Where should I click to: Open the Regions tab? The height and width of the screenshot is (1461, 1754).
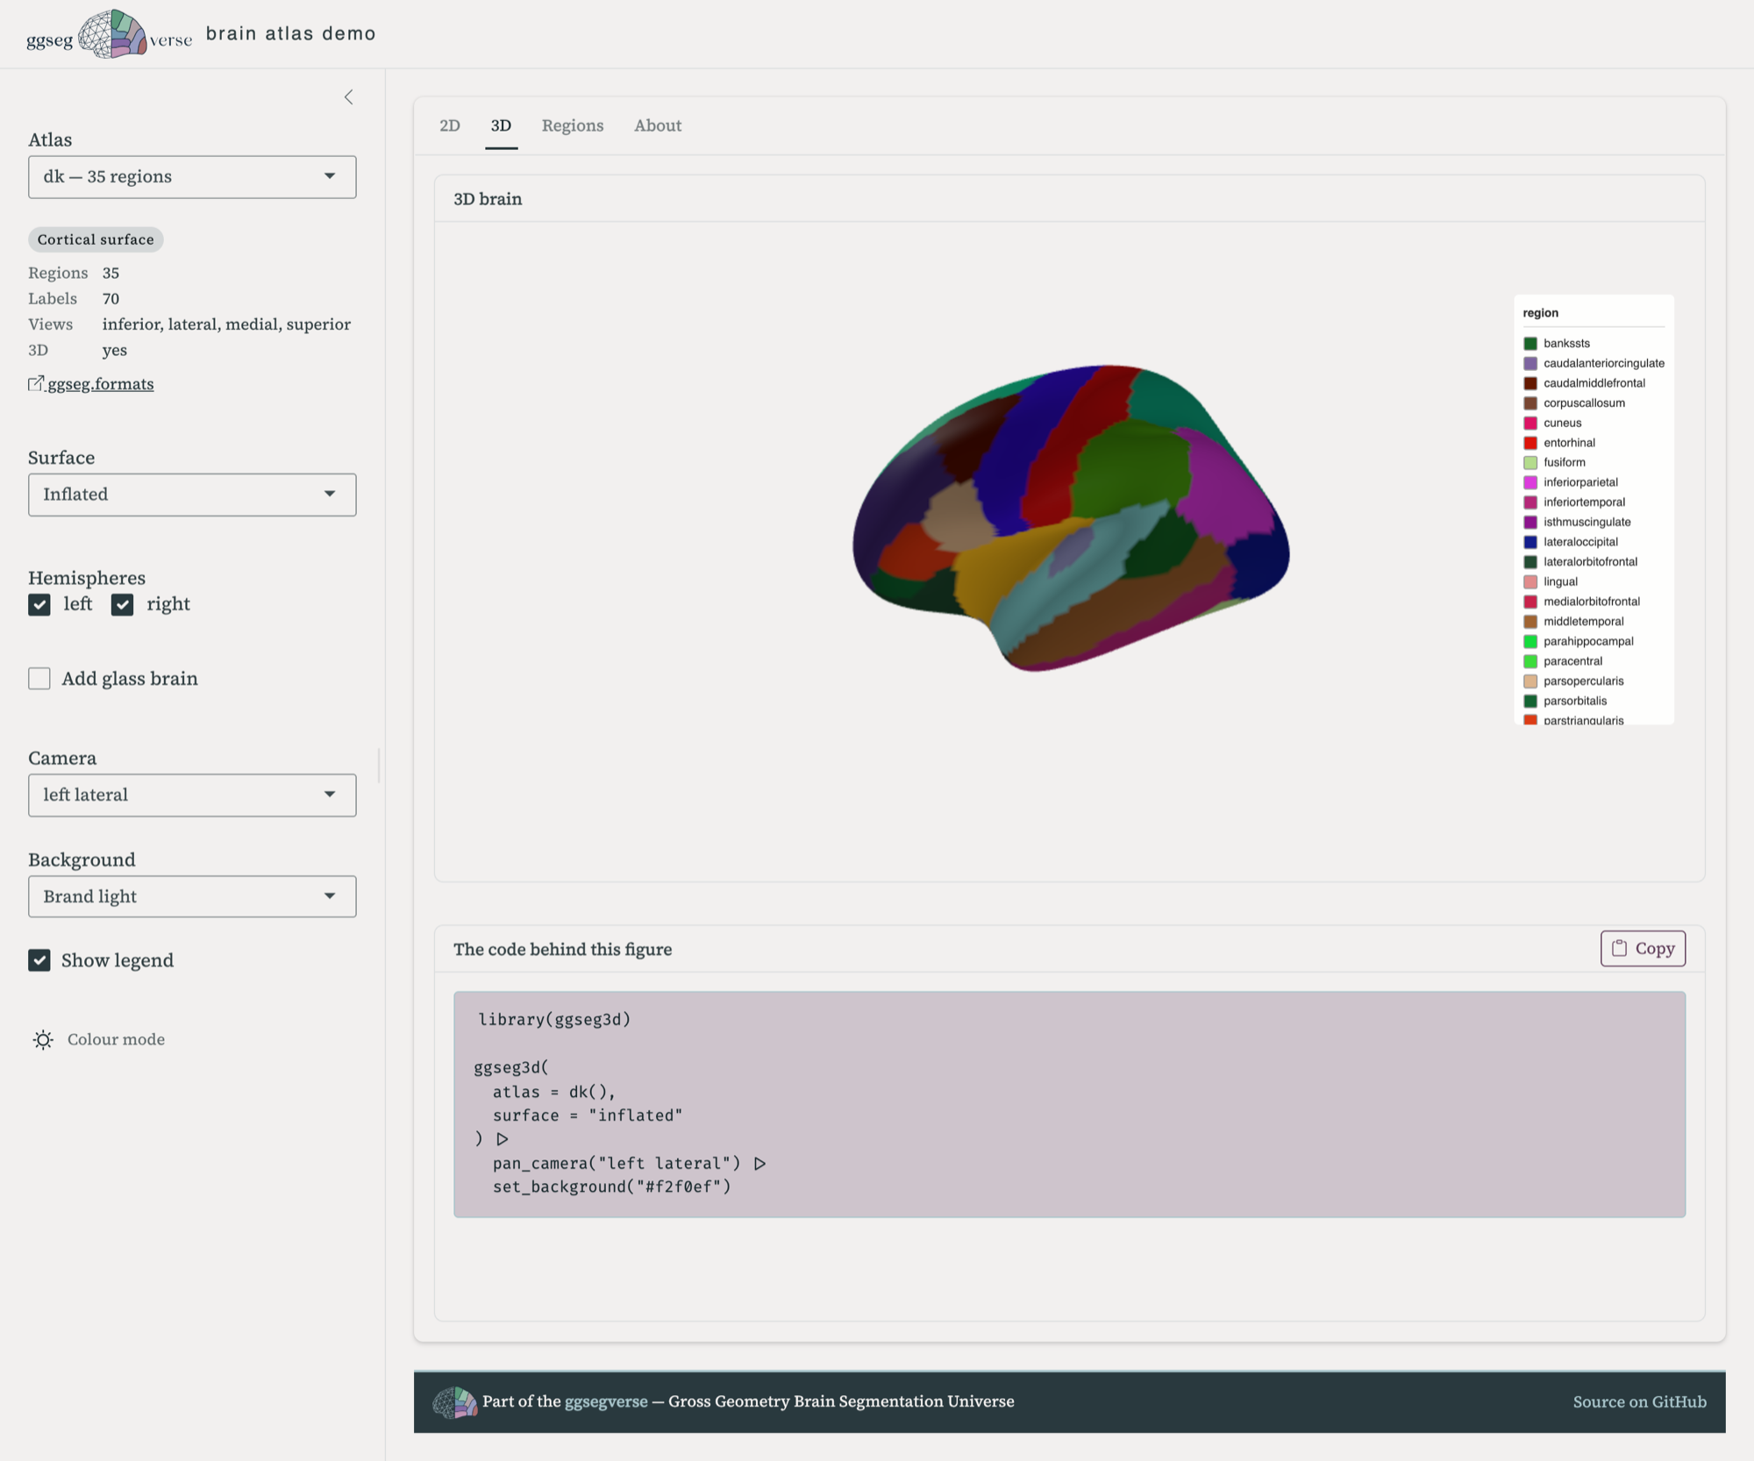573,125
